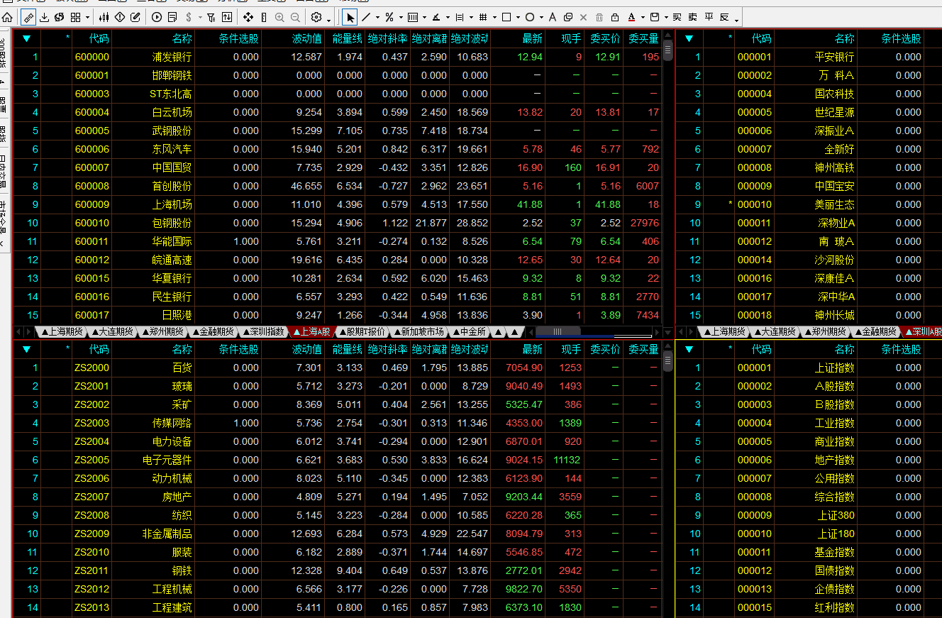This screenshot has height=618, width=942.
Task: Click the 最新 column header in top-left table
Action: coord(532,38)
